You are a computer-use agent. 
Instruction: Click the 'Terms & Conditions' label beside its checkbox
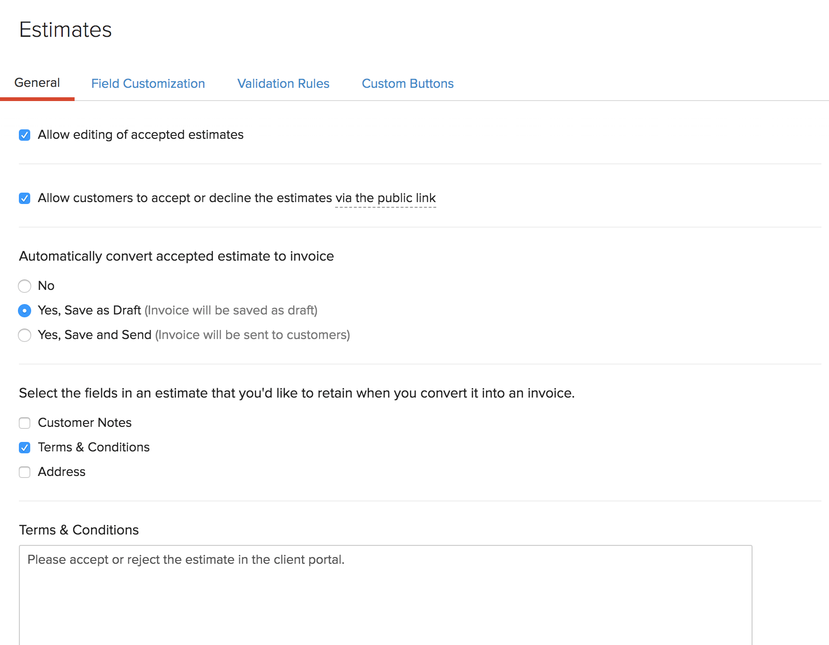(93, 447)
